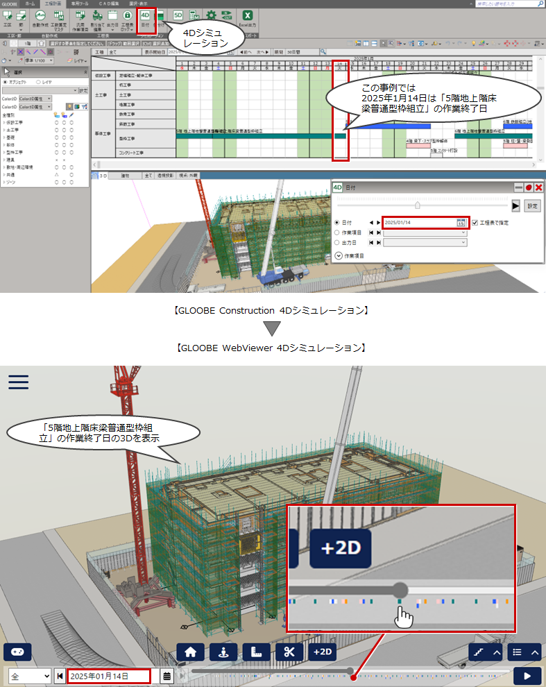546x687 pixels.
Task: Jump to first date in WebViewer timeline
Action: click(60, 676)
